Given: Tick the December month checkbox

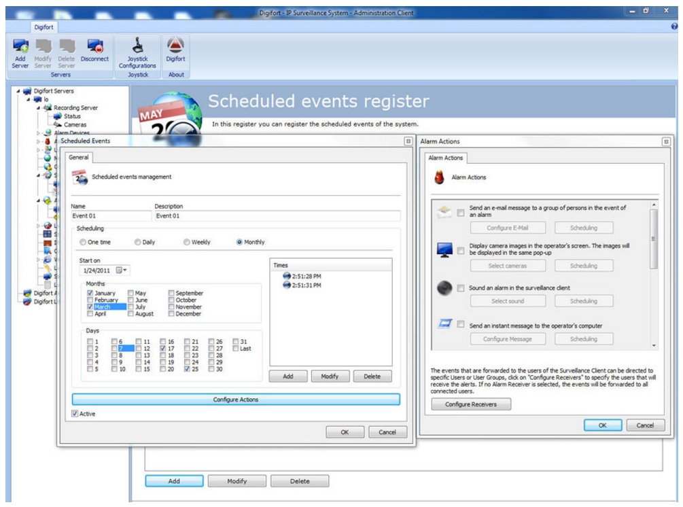Looking at the screenshot, I should 171,314.
